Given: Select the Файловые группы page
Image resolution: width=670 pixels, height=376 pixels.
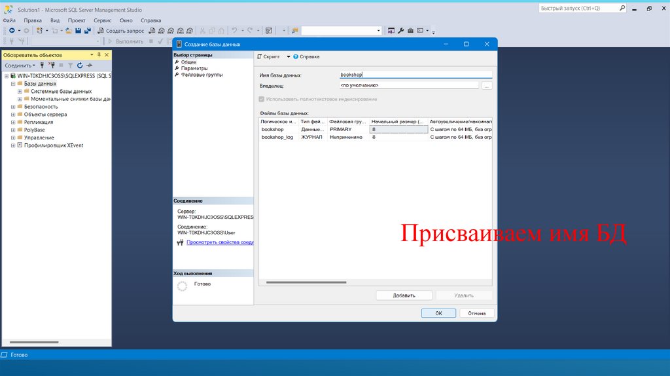Looking at the screenshot, I should (x=202, y=75).
